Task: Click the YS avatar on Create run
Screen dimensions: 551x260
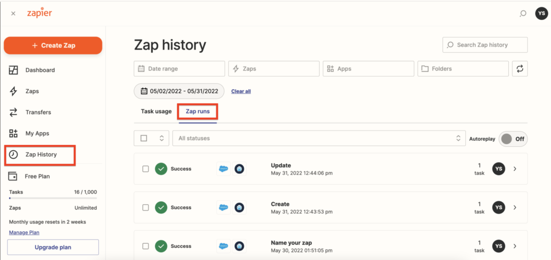Action: pos(499,208)
